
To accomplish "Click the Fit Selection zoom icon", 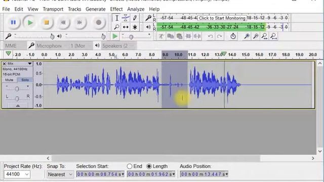I will 265,36.
